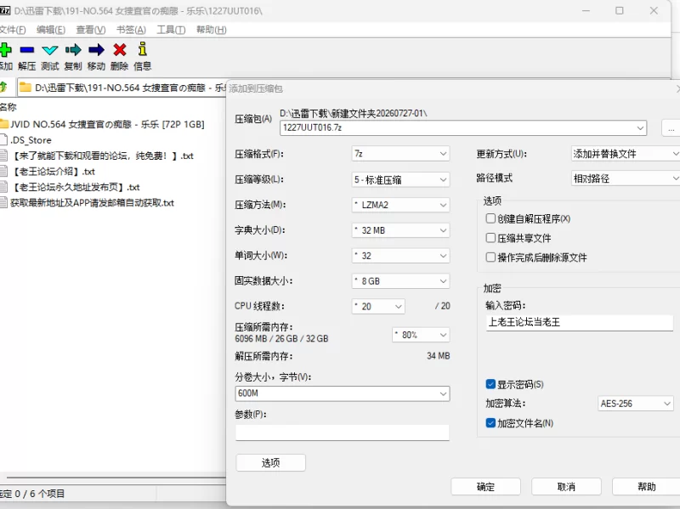
Task: Select .DS_Store file name text
Action: point(31,140)
